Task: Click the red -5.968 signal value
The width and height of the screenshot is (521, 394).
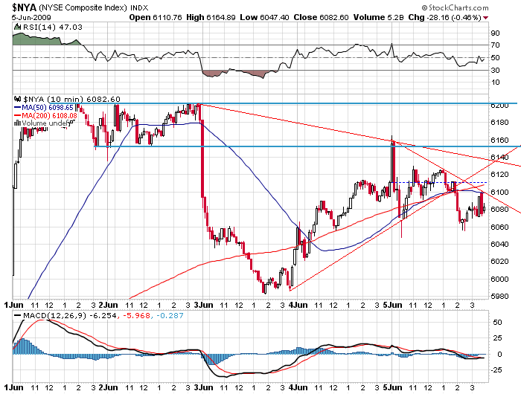Action: [136, 315]
